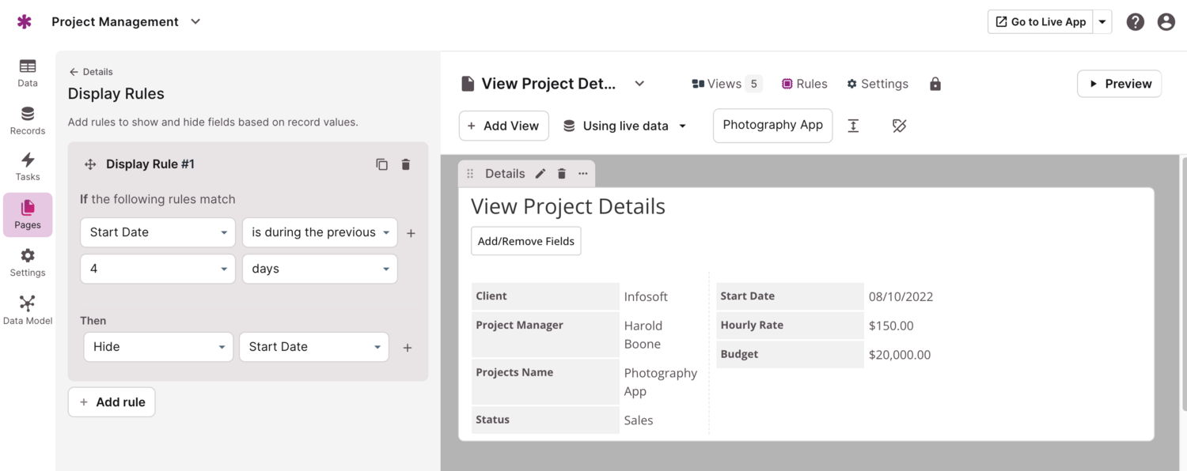
Task: Expand the 'is during the previous' operator dropdown
Action: tap(320, 232)
